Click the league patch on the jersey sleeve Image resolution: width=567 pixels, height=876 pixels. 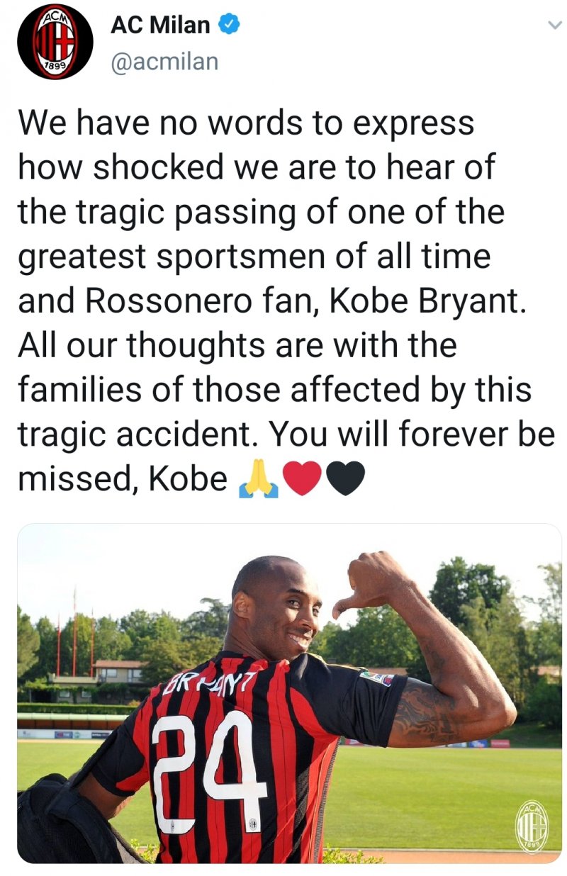(x=375, y=678)
